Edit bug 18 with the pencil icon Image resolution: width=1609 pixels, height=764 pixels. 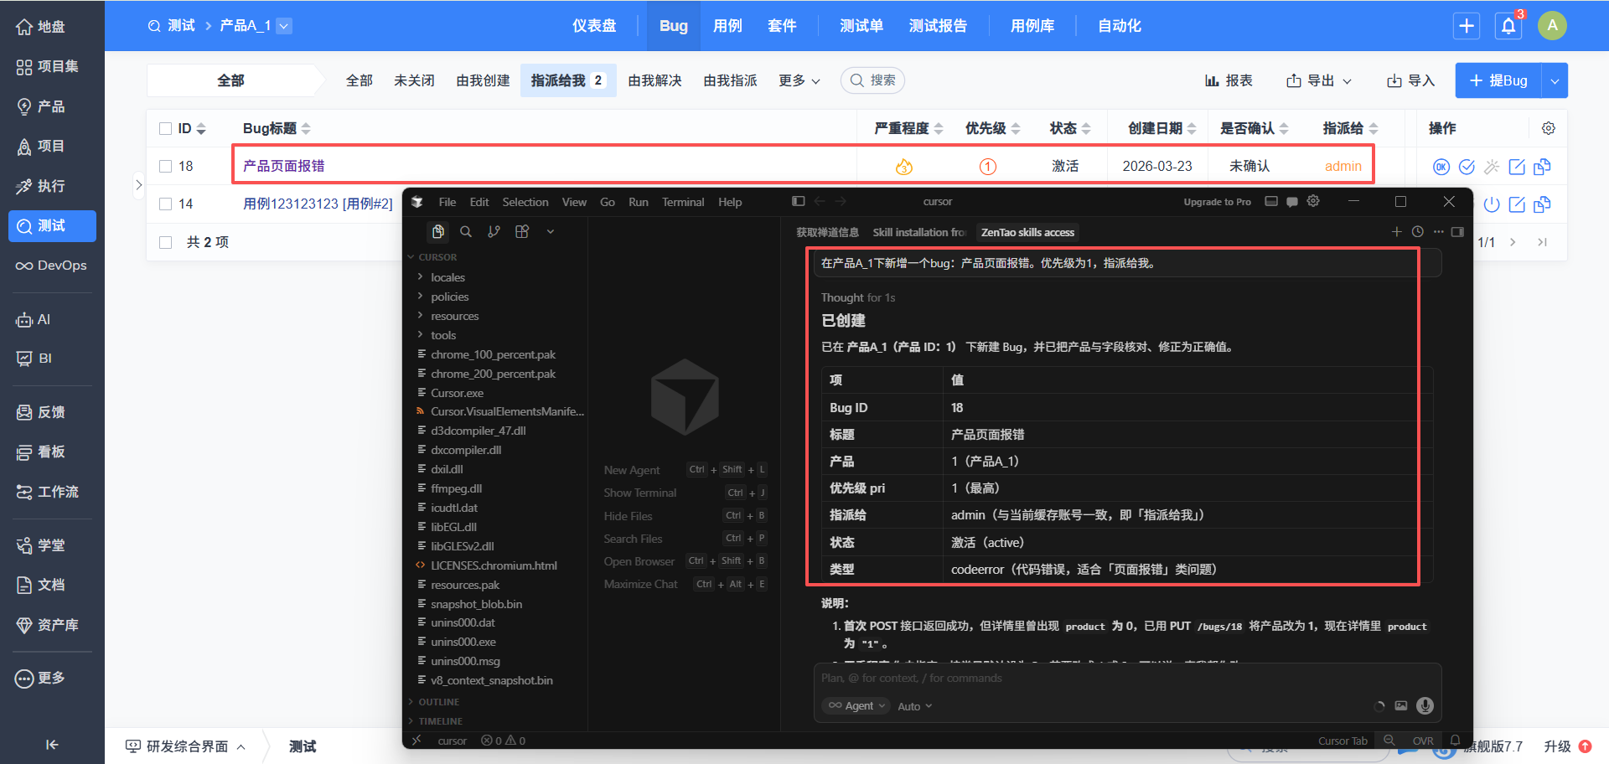tap(1517, 167)
